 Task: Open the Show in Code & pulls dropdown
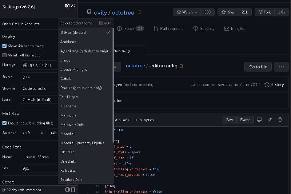pos(39,88)
